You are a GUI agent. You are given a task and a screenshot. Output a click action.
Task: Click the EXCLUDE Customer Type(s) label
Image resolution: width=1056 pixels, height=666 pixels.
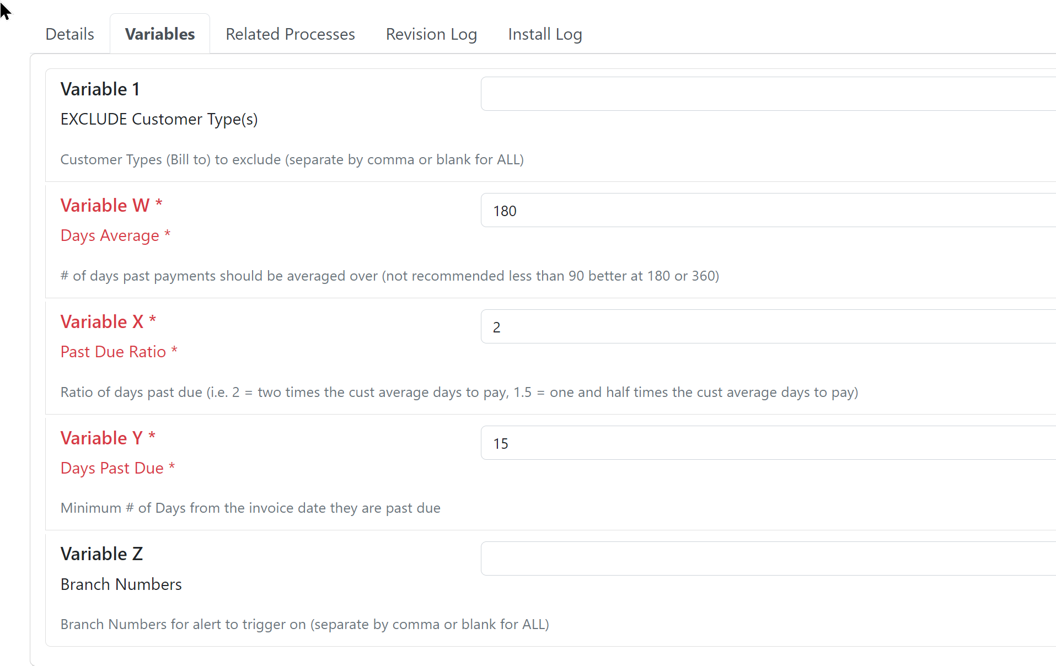tap(159, 120)
